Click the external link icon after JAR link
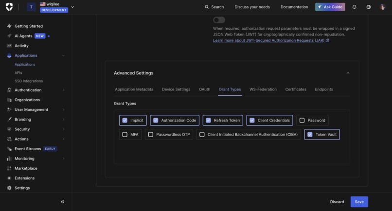Screen dimensions: 392x211 [x=327, y=40]
